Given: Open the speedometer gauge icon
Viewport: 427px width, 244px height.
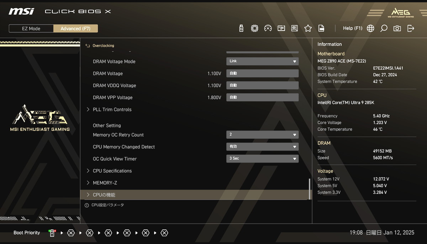Looking at the screenshot, I should (268, 28).
